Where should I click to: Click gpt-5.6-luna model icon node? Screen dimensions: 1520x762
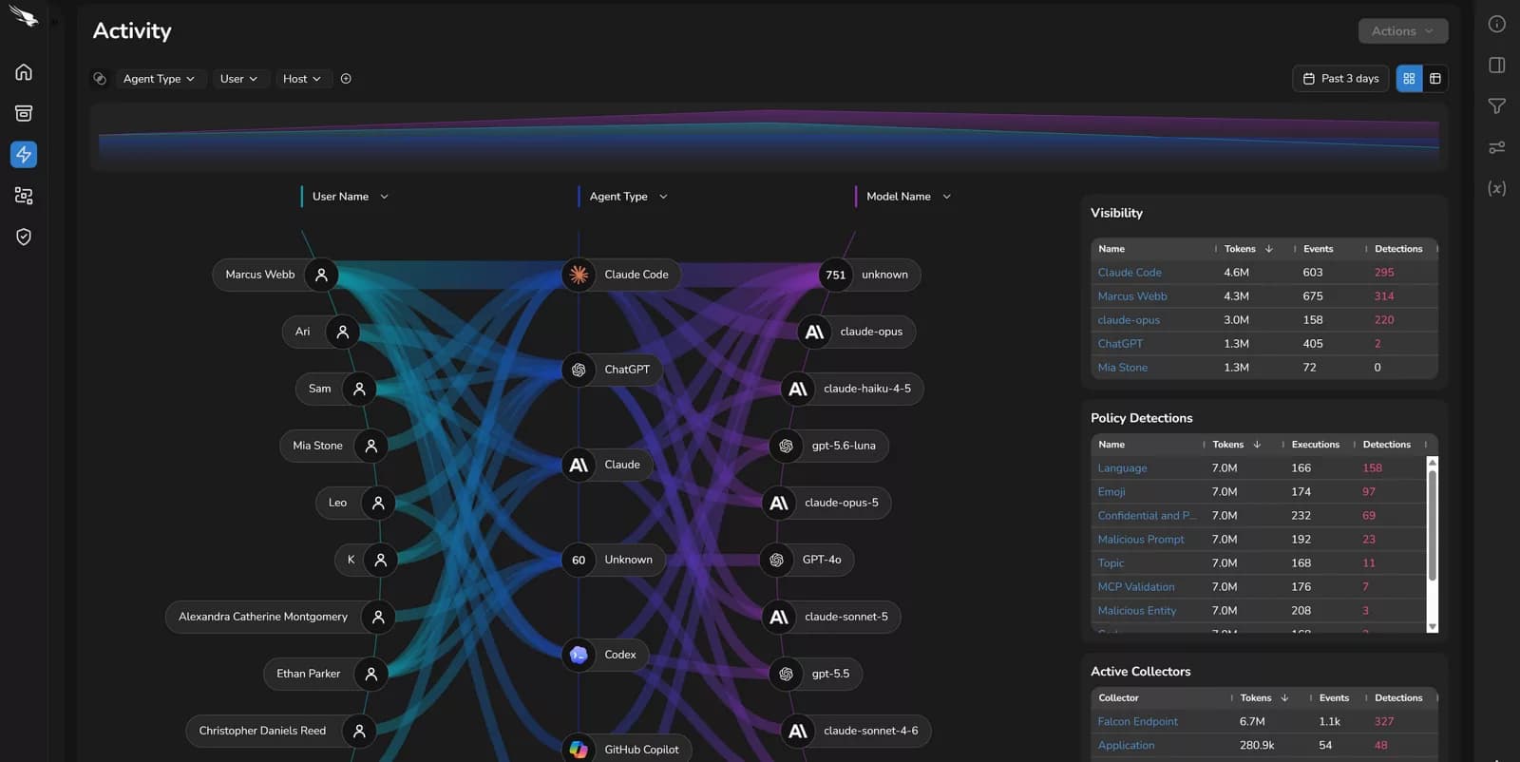tap(786, 446)
